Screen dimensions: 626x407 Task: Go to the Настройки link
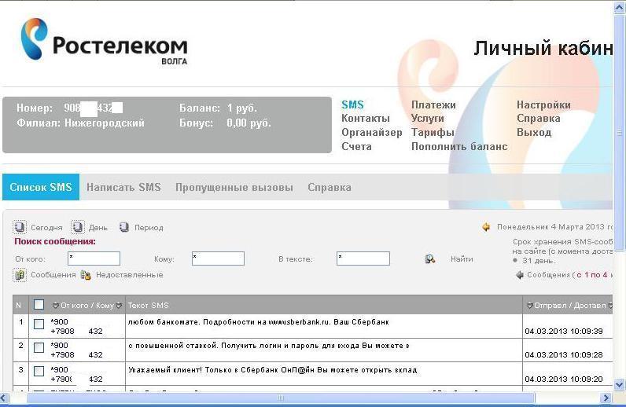pyautogui.click(x=543, y=104)
